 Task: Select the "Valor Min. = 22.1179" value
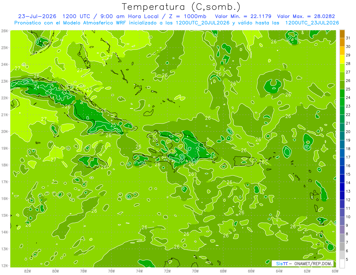pos(243,16)
